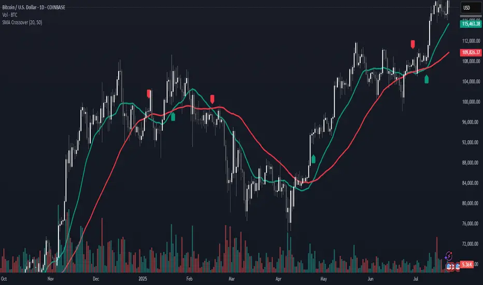Viewport: 483px width, 285px height.
Task: Click the green buy marker in late April
Action: point(313,159)
